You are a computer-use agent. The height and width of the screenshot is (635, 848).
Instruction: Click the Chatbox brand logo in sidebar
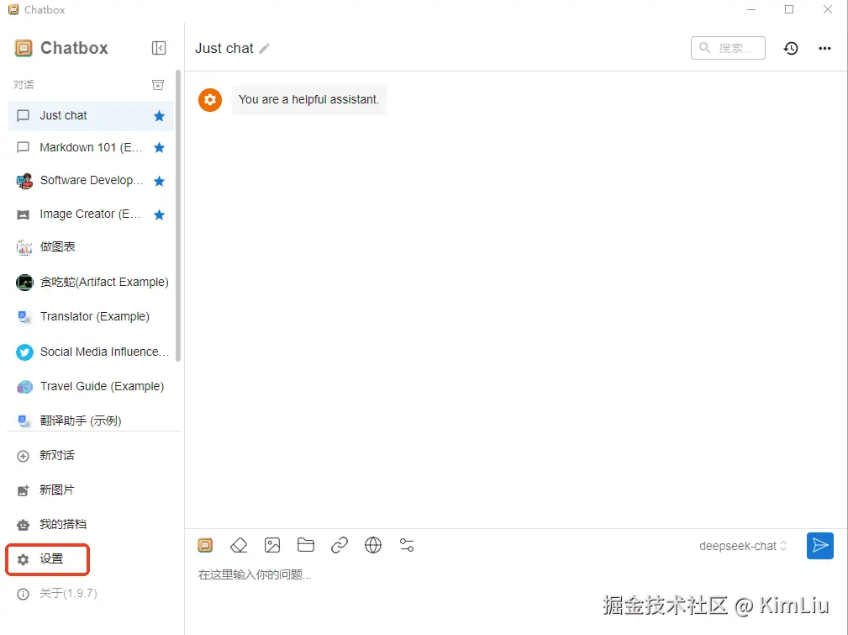coord(24,48)
